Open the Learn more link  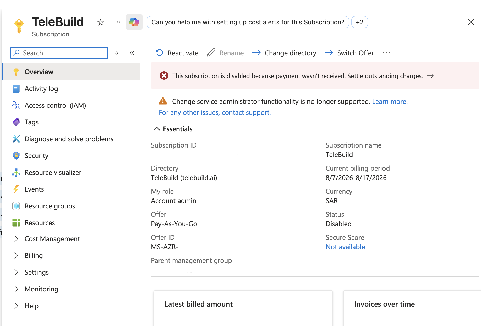click(390, 101)
